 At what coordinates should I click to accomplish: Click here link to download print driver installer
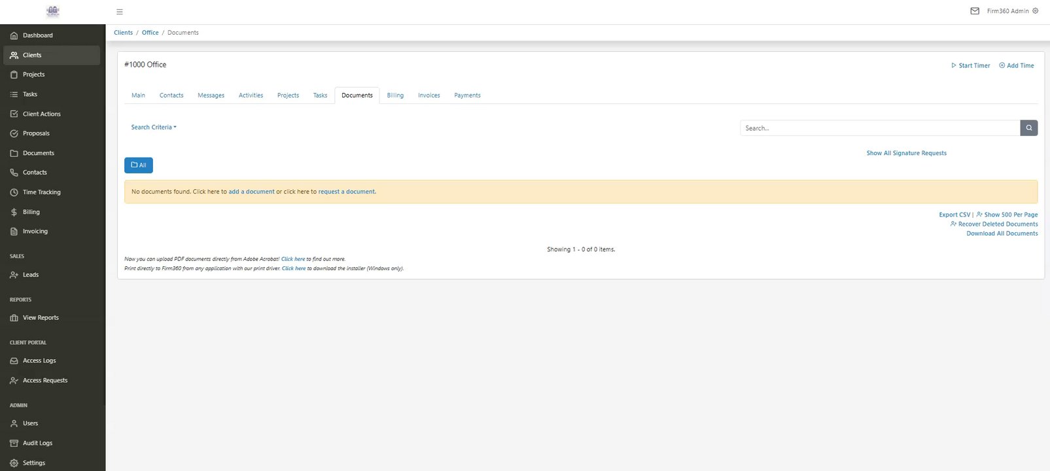294,268
